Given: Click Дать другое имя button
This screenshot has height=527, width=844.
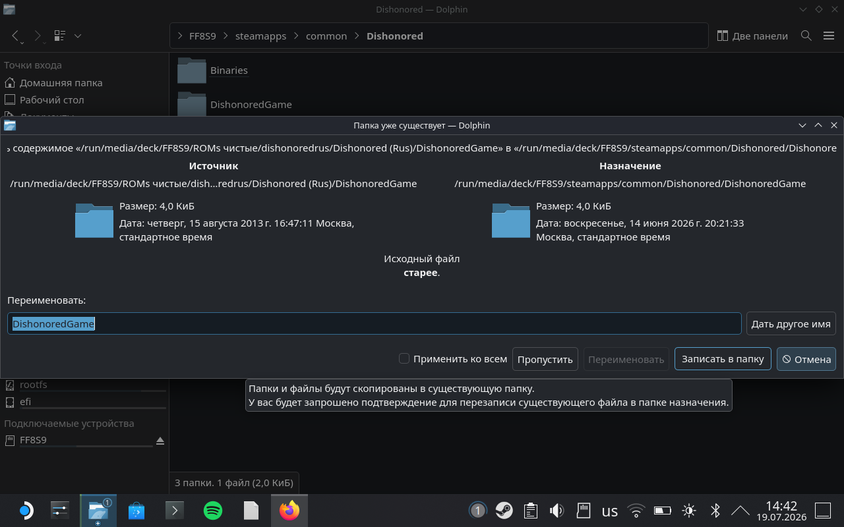Looking at the screenshot, I should point(791,323).
